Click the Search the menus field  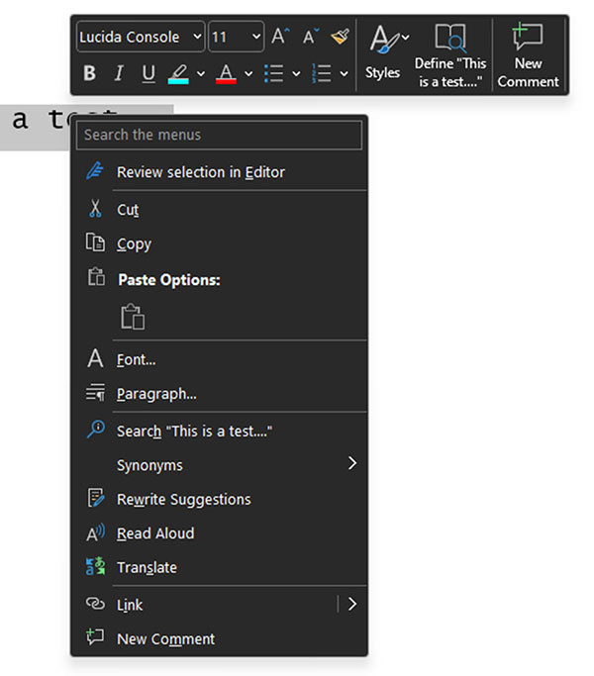pyautogui.click(x=219, y=136)
